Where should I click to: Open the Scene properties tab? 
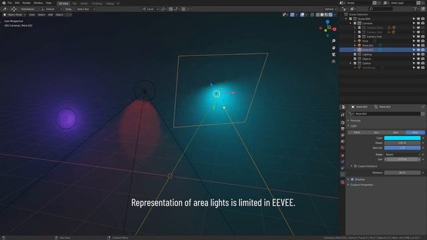pos(342,141)
